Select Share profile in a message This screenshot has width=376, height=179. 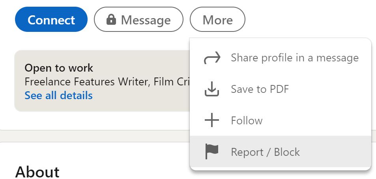[294, 58]
